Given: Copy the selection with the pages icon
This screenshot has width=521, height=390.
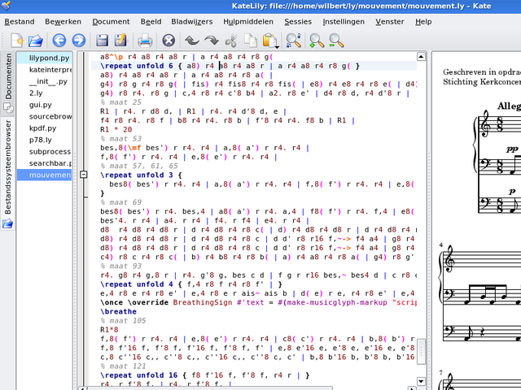Looking at the screenshot, I should coord(251,41).
